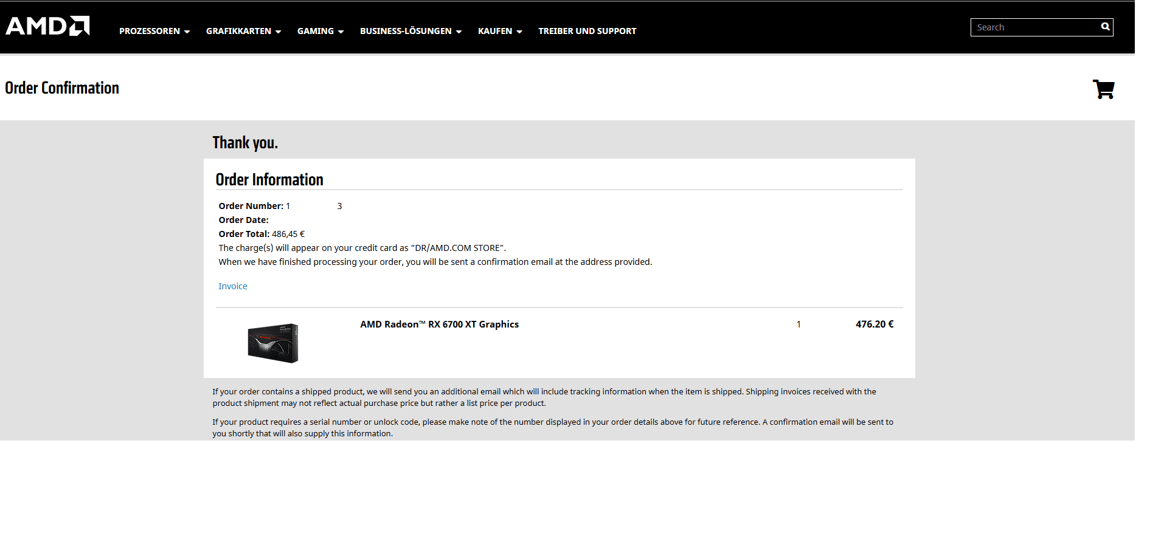Open the Prozessoren menu
Viewport: 1164px width, 556px height.
pos(154,31)
